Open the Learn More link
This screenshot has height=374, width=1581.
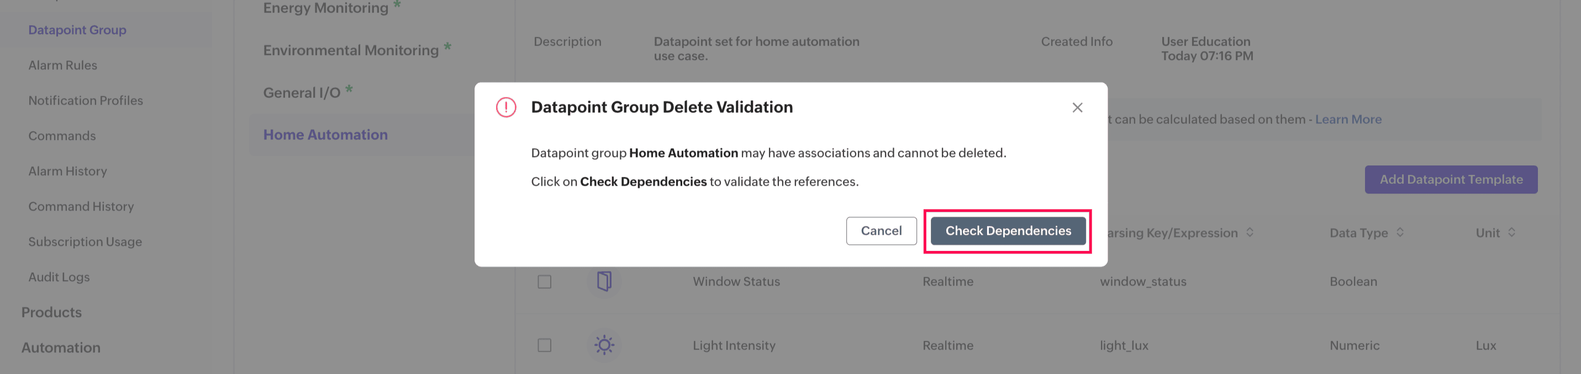[x=1348, y=120]
